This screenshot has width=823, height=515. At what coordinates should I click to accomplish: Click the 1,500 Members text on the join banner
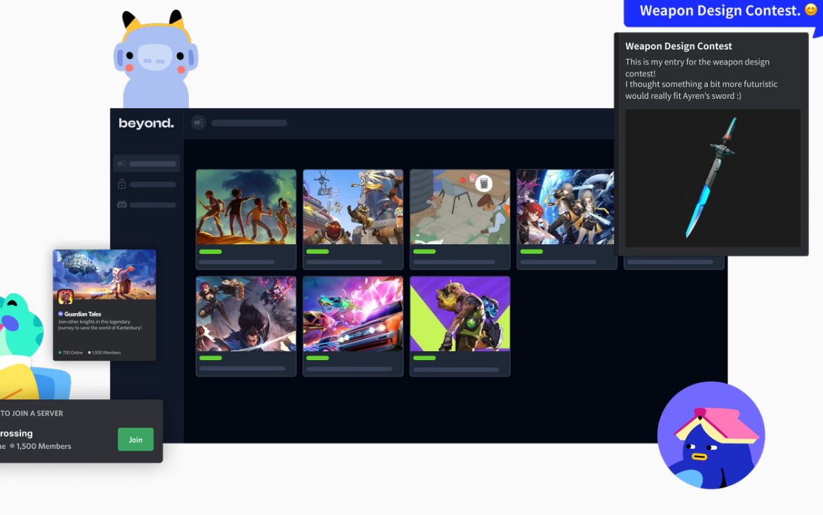tap(44, 446)
